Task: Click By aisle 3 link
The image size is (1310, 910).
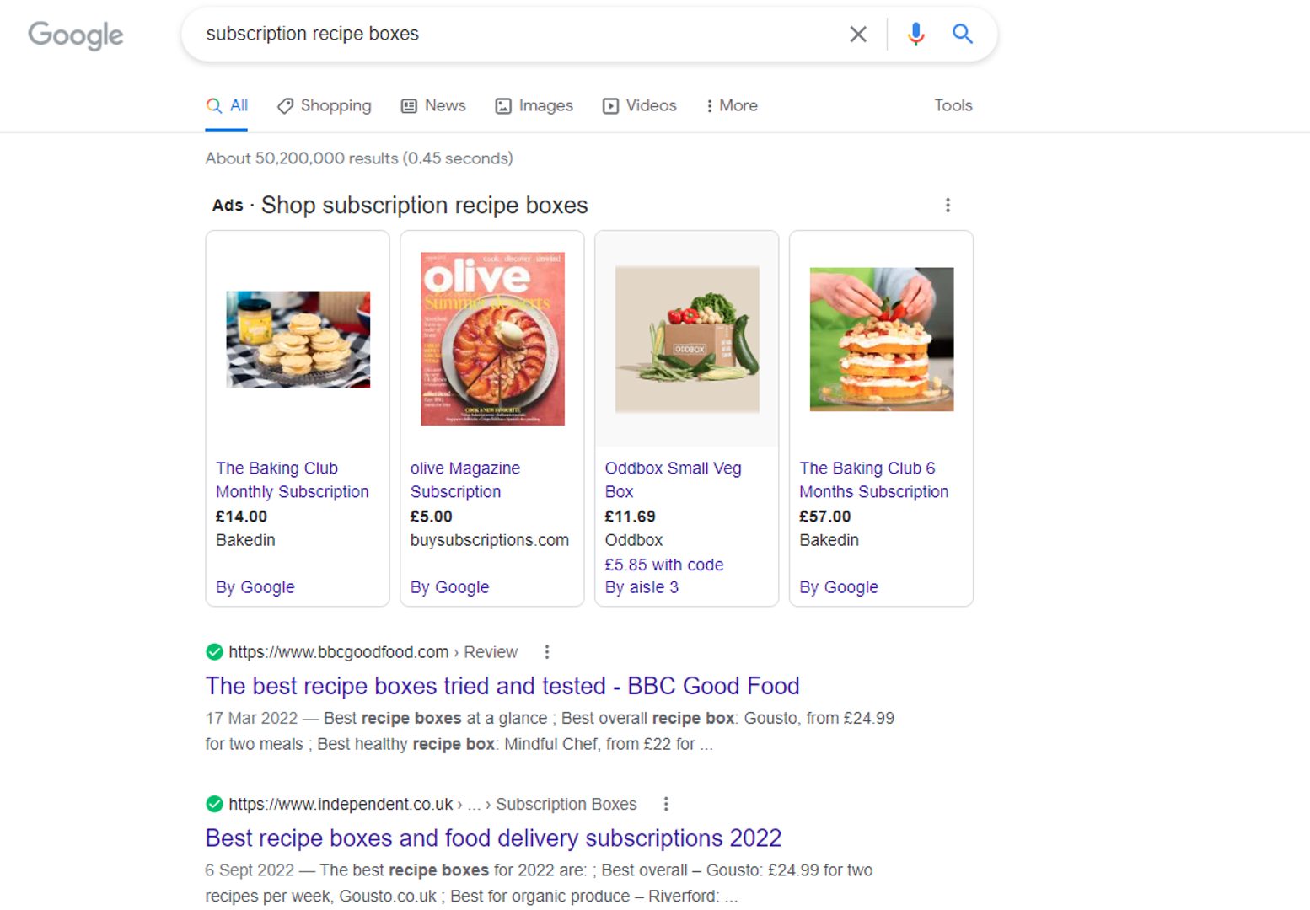Action: coord(642,587)
